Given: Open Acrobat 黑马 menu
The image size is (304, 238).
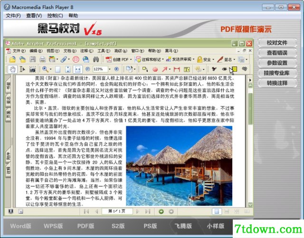Looking at the screenshot, I should point(171,51).
